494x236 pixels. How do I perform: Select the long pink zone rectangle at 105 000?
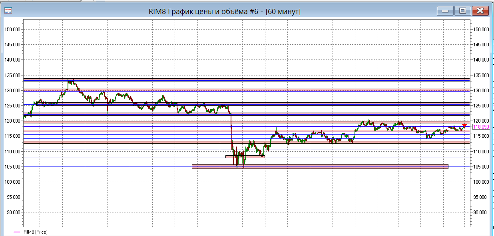pyautogui.click(x=320, y=167)
